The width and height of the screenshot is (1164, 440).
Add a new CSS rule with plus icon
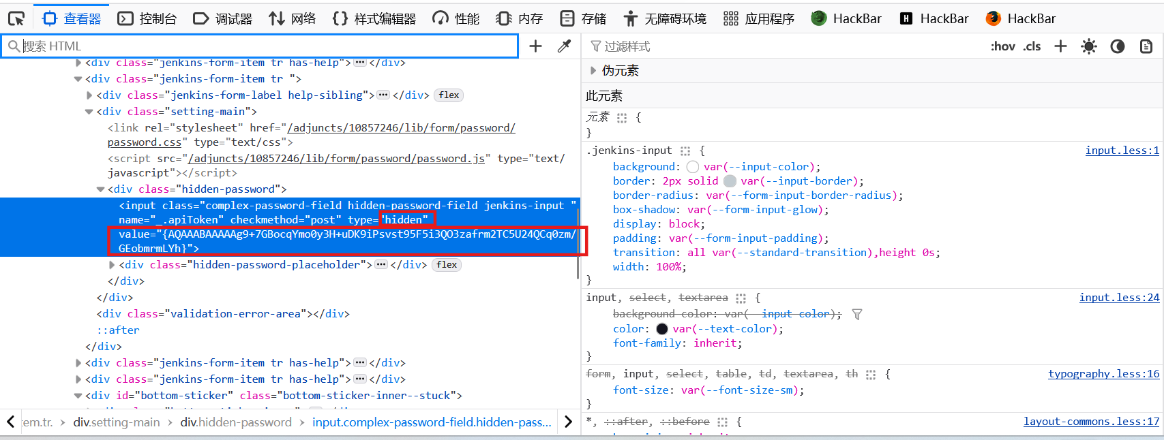[x=1060, y=46]
